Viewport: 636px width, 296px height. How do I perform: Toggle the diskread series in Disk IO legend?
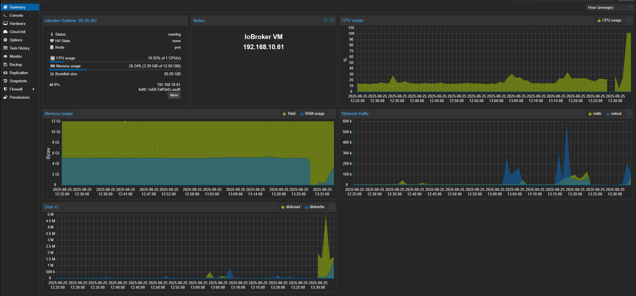tap(291, 207)
